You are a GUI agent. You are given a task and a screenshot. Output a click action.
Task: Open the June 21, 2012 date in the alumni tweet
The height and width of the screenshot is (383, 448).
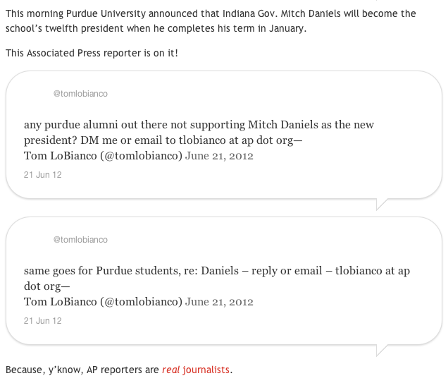219,156
